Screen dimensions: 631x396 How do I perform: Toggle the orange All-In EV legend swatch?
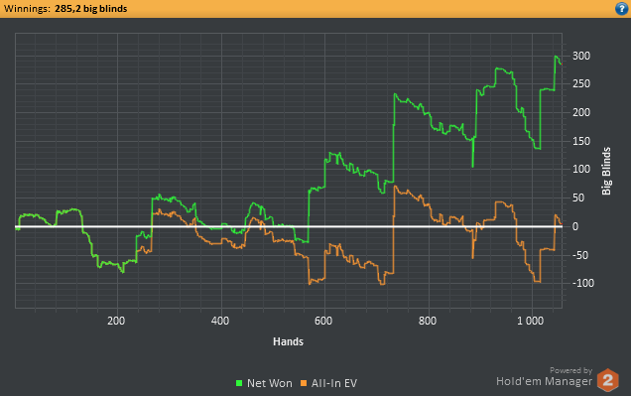[304, 383]
